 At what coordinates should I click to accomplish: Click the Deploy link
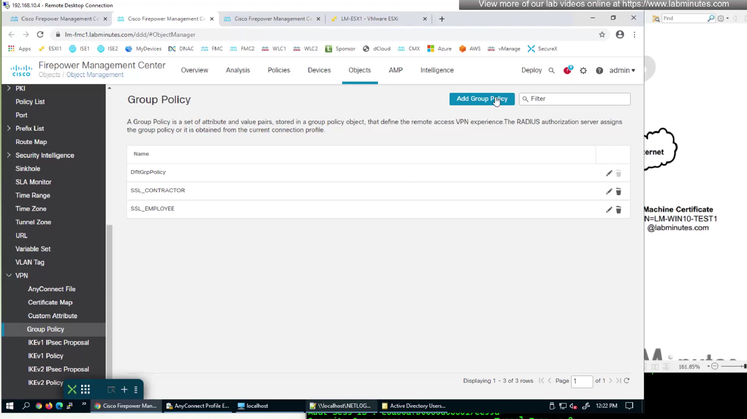(x=531, y=70)
